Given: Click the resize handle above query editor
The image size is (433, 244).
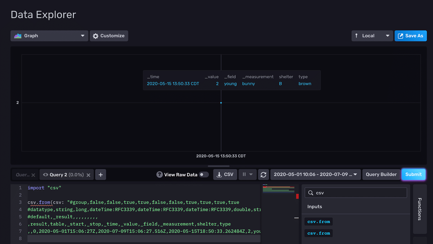Looking at the screenshot, I should (219, 166).
